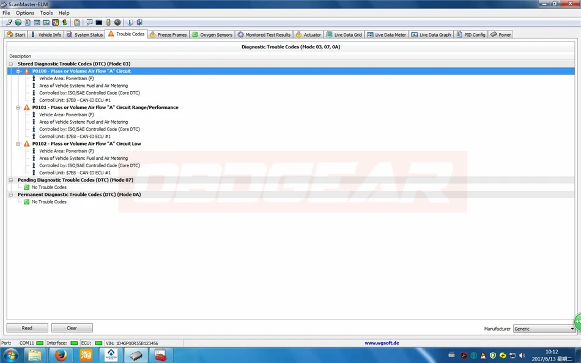Click the exit door toolbar icon

pyautogui.click(x=139, y=23)
